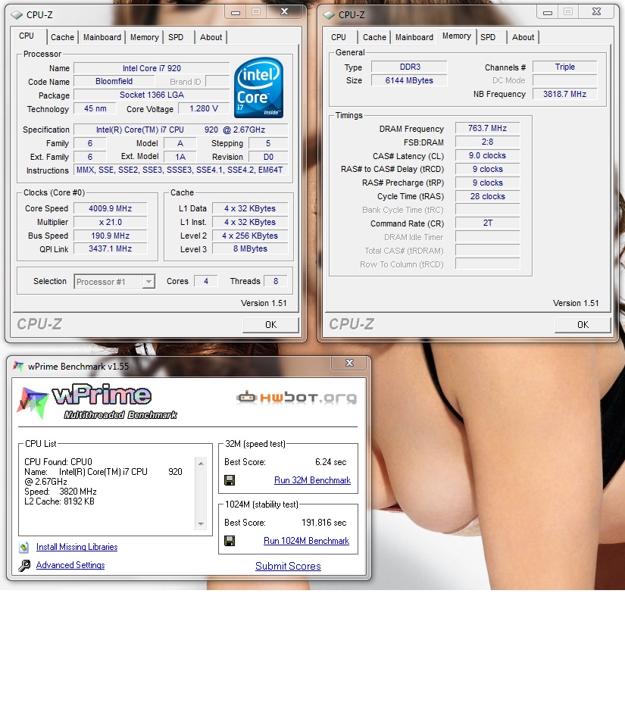Click CPU List scrollbar up arrow
The width and height of the screenshot is (625, 709).
tap(202, 464)
